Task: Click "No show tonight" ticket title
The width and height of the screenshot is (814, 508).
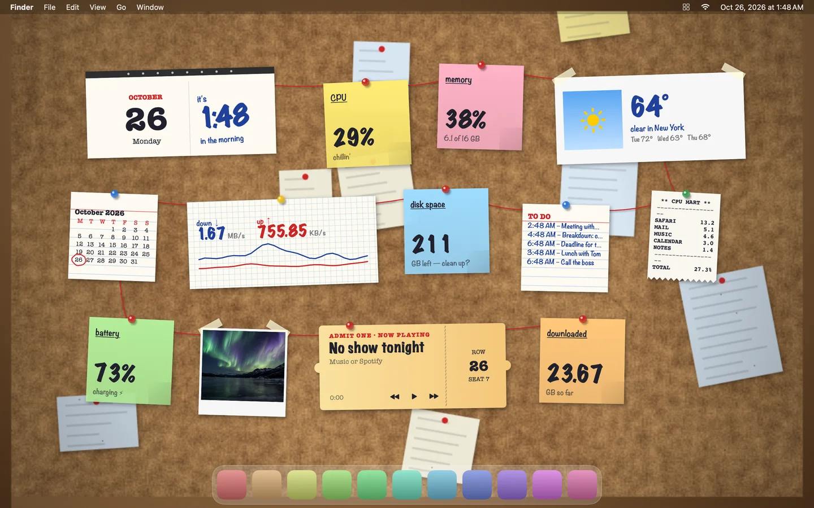Action: 376,348
